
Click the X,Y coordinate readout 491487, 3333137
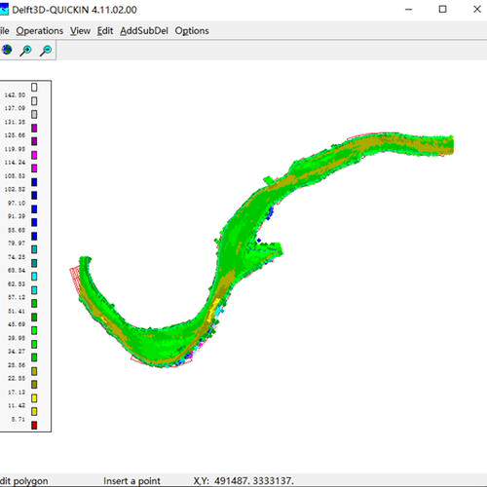[x=243, y=481]
